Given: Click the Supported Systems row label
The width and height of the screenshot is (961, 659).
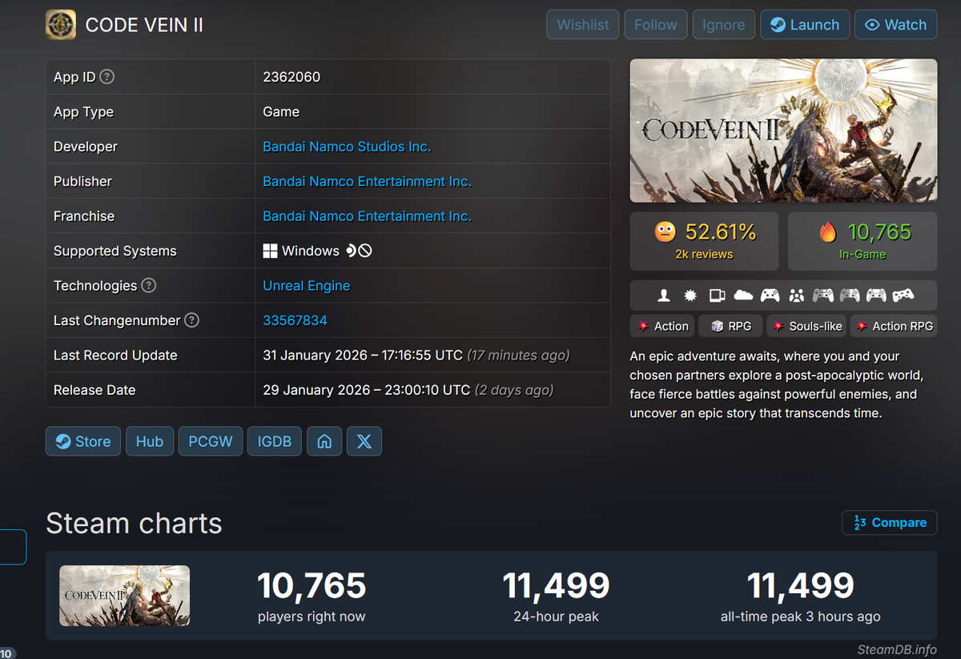Looking at the screenshot, I should tap(115, 251).
